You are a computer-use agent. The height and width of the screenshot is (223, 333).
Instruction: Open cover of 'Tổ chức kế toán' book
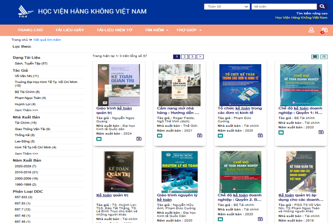(240, 85)
